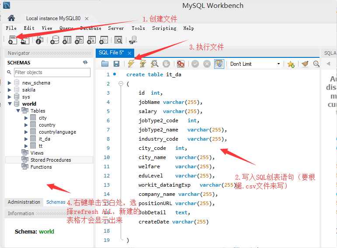This screenshot has width=337, height=248.
Task: Commit transaction checkmark icon
Action: point(195,64)
